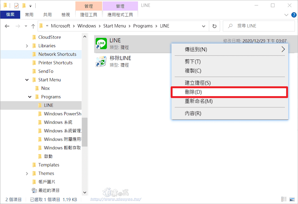Select Windows 輕鬆存取 folder in tree

click(x=63, y=148)
